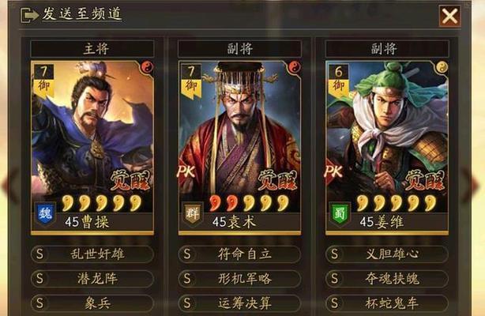Click the red yin-yang icon on Yuan Shu's card

[x=295, y=67]
